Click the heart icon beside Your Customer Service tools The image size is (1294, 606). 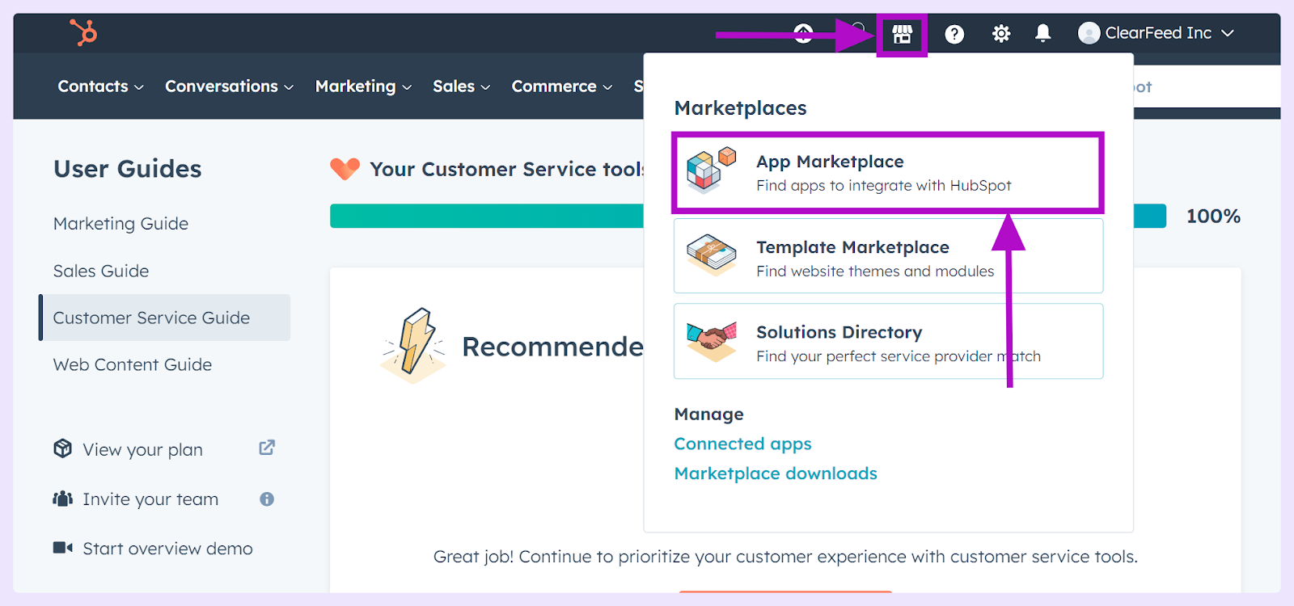pos(345,168)
